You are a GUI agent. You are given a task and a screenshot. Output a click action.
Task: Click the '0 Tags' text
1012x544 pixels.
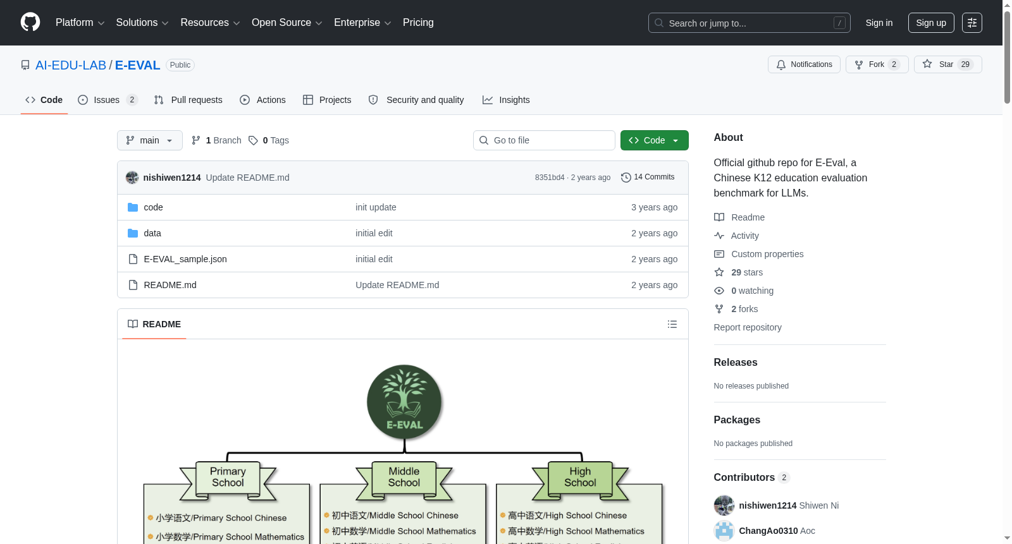(276, 140)
